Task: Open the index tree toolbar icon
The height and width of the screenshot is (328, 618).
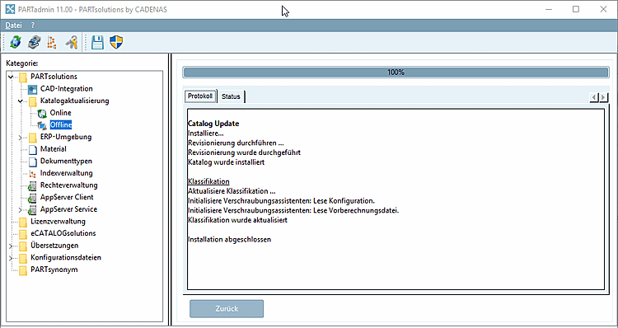Action: tap(52, 42)
